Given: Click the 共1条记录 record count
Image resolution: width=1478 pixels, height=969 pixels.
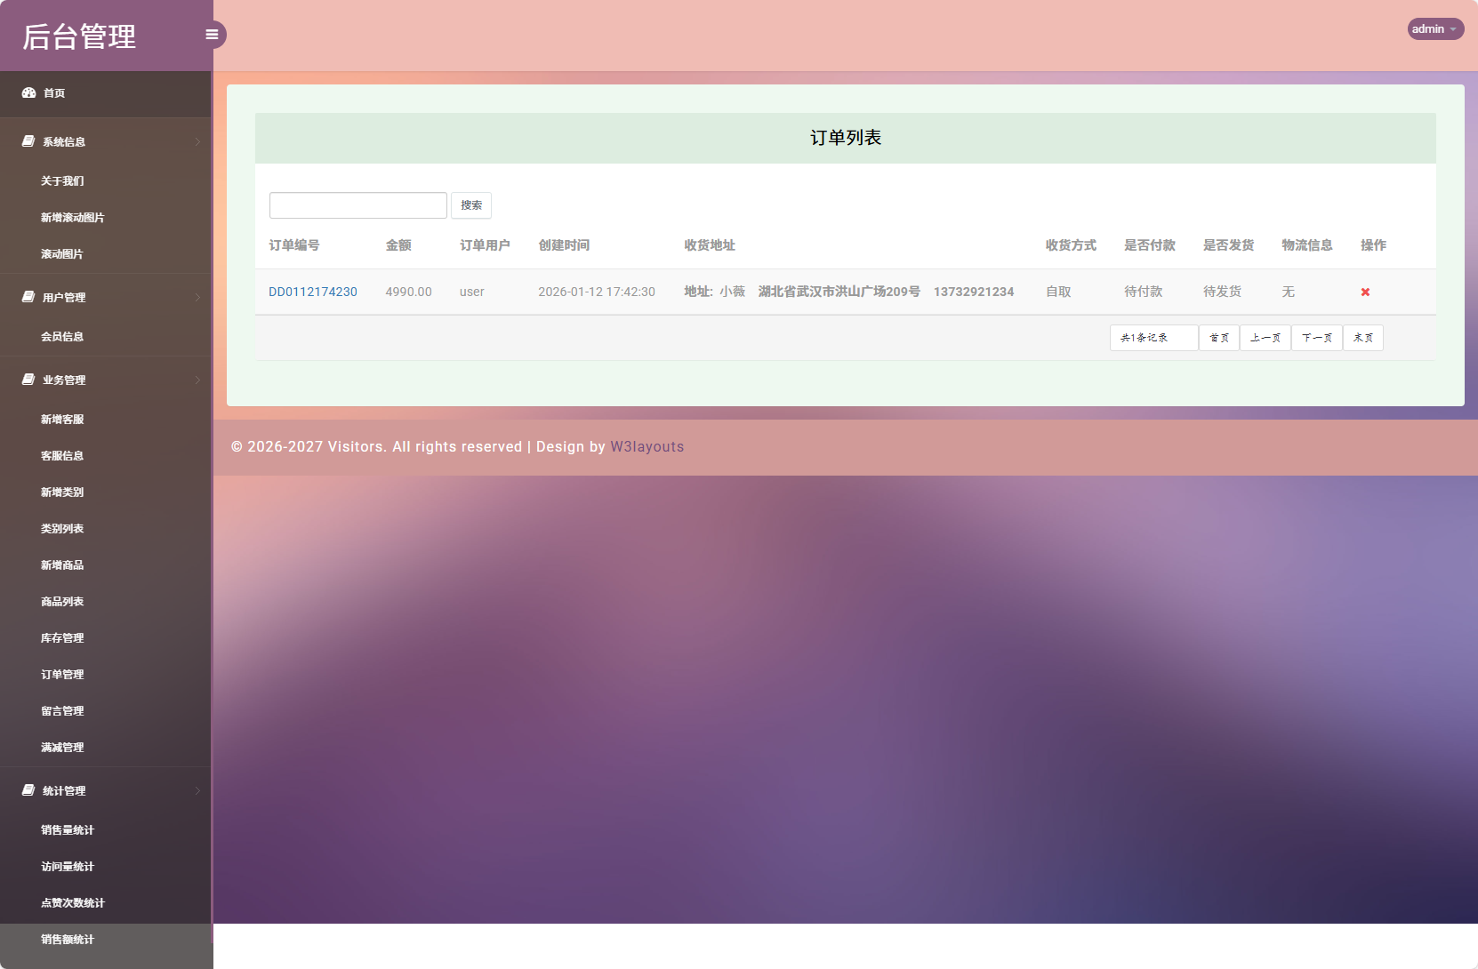Looking at the screenshot, I should [1154, 338].
